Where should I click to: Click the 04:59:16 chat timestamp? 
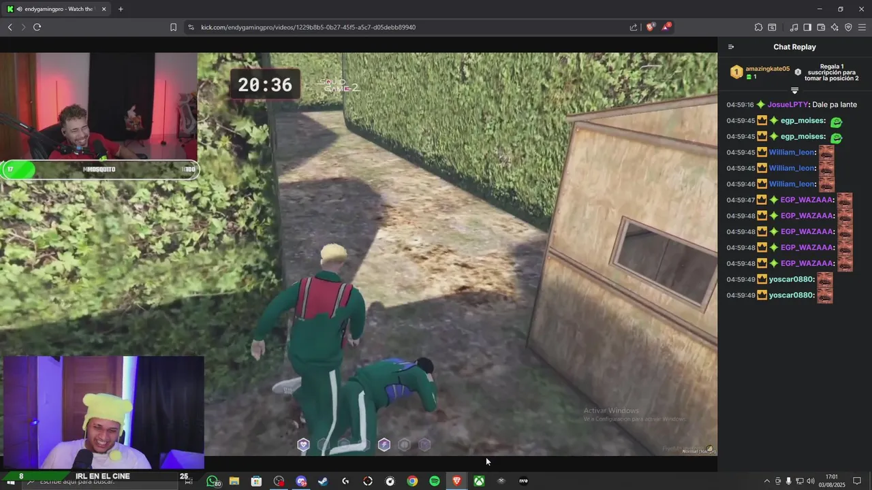[740, 105]
